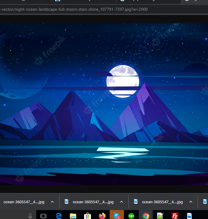
Task: Open the Upwork app in the taskbar
Action: 131,216
